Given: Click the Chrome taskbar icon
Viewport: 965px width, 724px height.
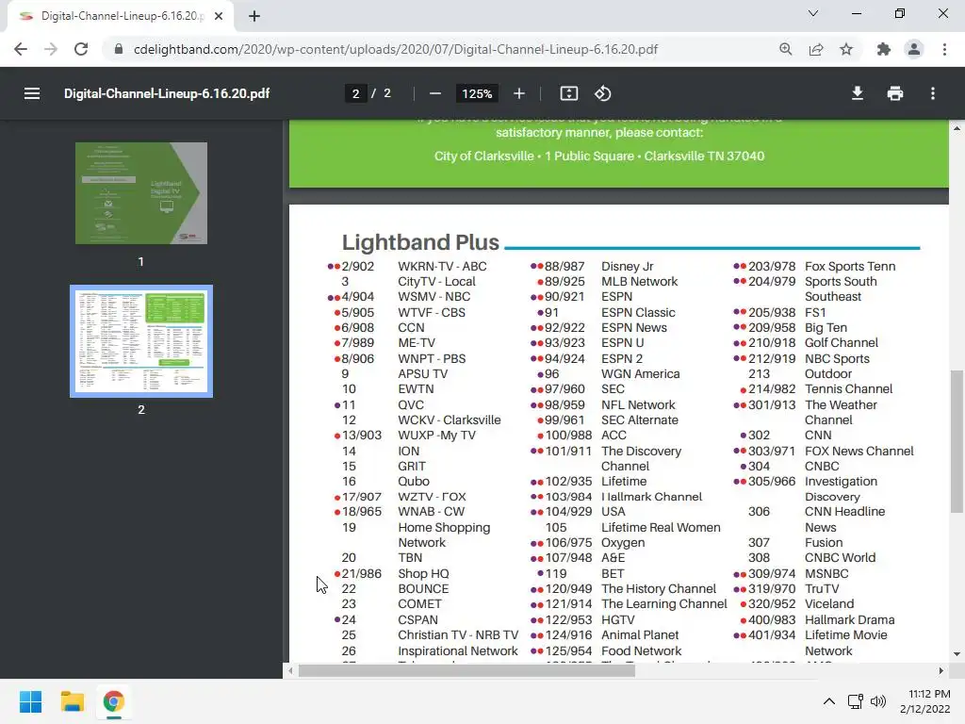Looking at the screenshot, I should tap(113, 701).
